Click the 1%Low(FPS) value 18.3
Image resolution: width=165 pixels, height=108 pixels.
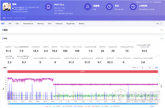(x=36, y=51)
